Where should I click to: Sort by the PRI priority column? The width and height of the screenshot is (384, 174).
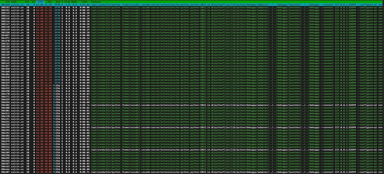pos(27,1)
